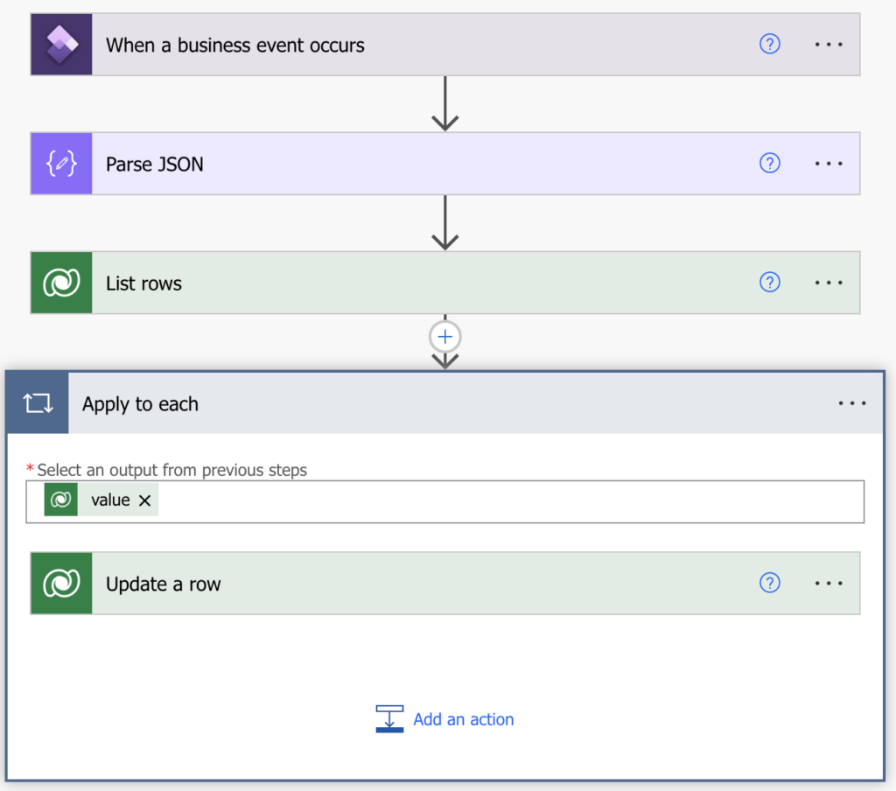Click the "Select an output from previous steps" field
Viewport: 896px width, 791px height.
point(445,501)
